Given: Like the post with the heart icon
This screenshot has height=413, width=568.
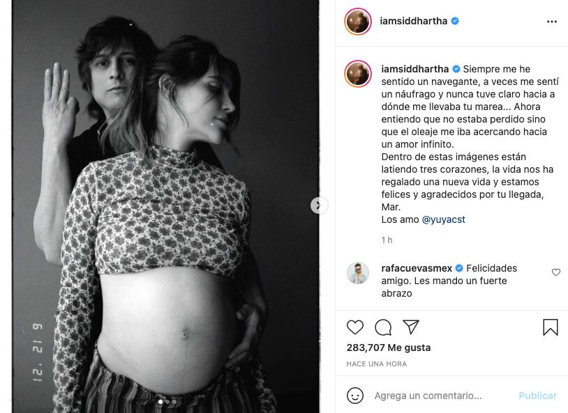Looking at the screenshot, I should (355, 327).
